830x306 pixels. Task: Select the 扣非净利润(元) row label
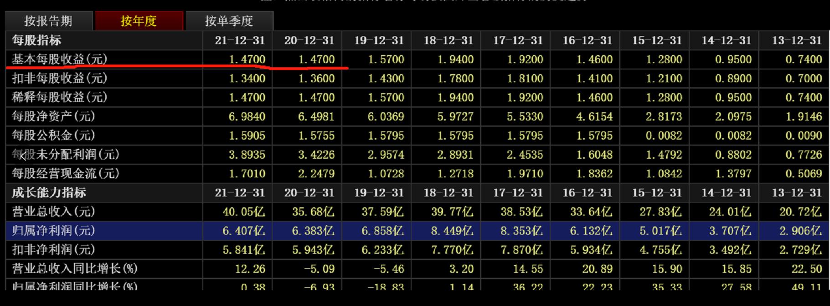54,250
